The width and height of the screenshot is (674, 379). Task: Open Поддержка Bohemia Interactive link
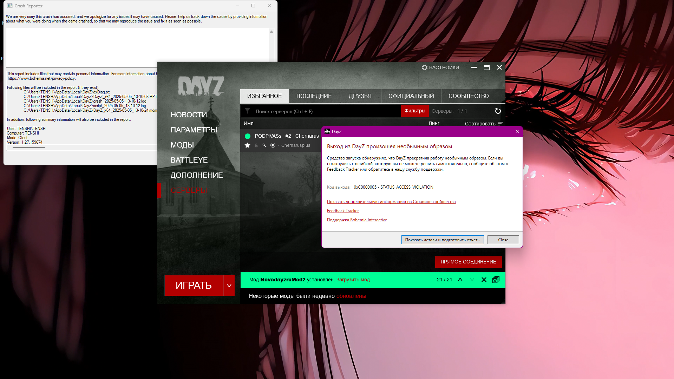[357, 220]
